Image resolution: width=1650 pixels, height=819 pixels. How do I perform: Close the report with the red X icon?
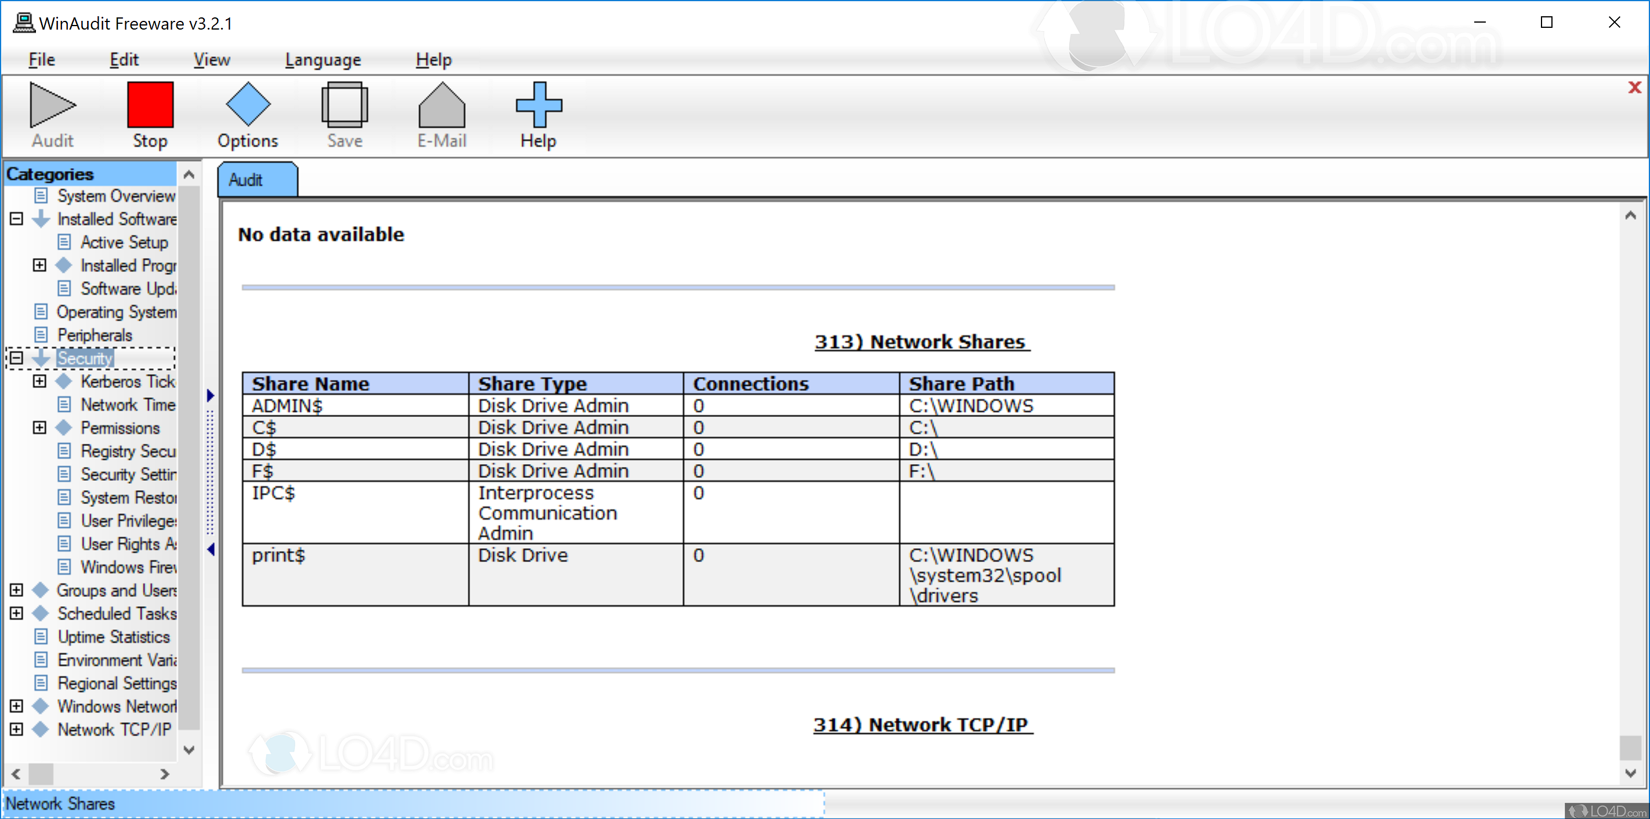1635,88
